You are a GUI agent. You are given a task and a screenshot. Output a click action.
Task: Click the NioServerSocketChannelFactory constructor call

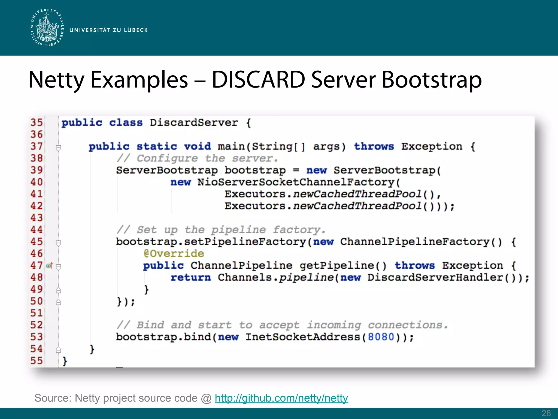pos(296,182)
